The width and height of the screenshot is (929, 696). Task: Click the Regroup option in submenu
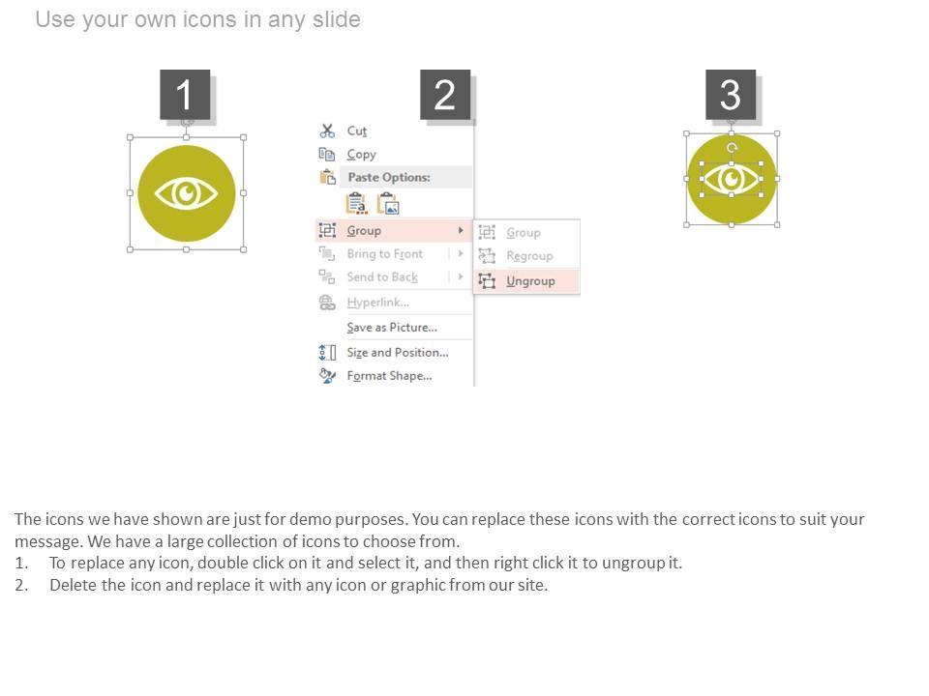(x=529, y=256)
